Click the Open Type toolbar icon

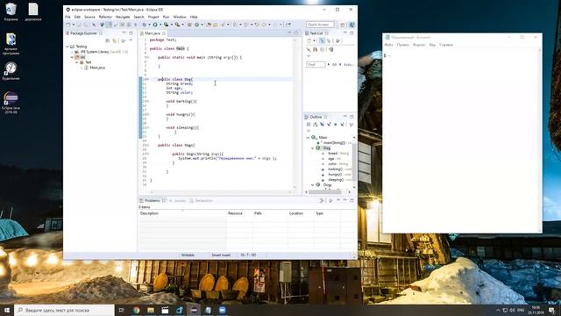pyautogui.click(x=209, y=25)
